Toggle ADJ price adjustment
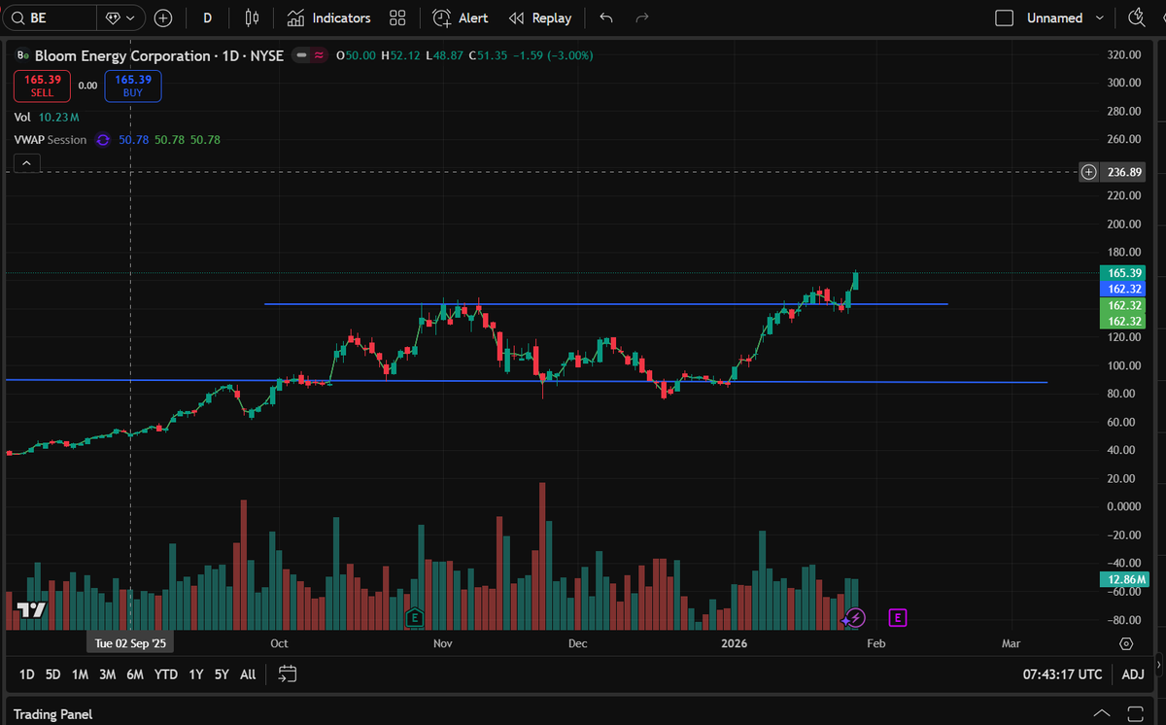Screen dimensions: 1166x725 click(x=1133, y=673)
